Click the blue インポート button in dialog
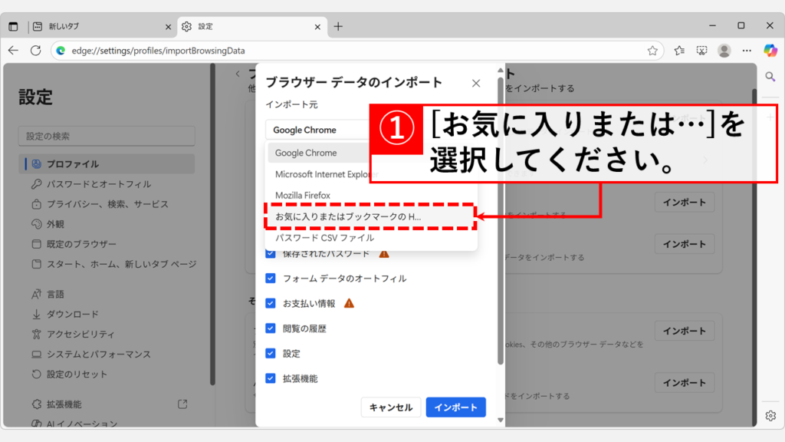 point(455,407)
